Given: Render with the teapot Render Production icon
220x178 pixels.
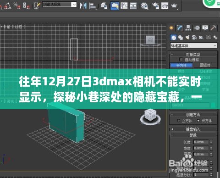Looking at the screenshot, I should pyautogui.click(x=174, y=6).
